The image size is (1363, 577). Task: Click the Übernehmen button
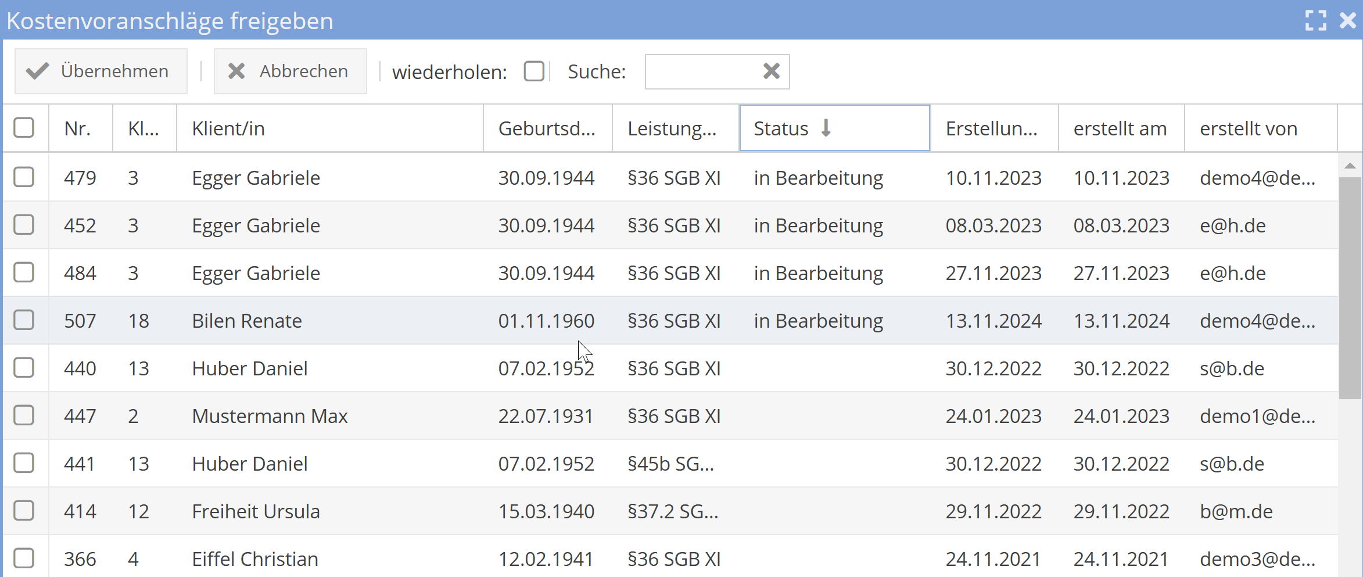(x=101, y=71)
